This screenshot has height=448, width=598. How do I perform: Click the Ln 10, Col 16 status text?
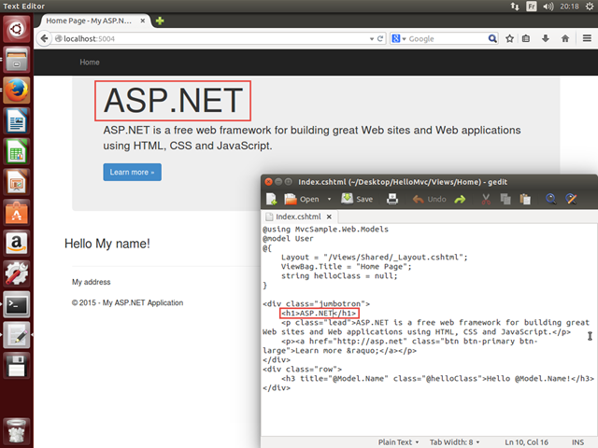point(526,441)
